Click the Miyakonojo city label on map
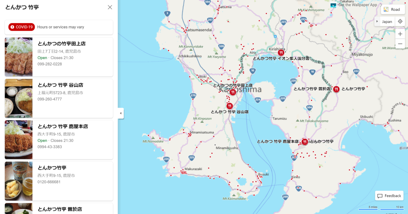This screenshot has width=408, height=214. coord(362,54)
